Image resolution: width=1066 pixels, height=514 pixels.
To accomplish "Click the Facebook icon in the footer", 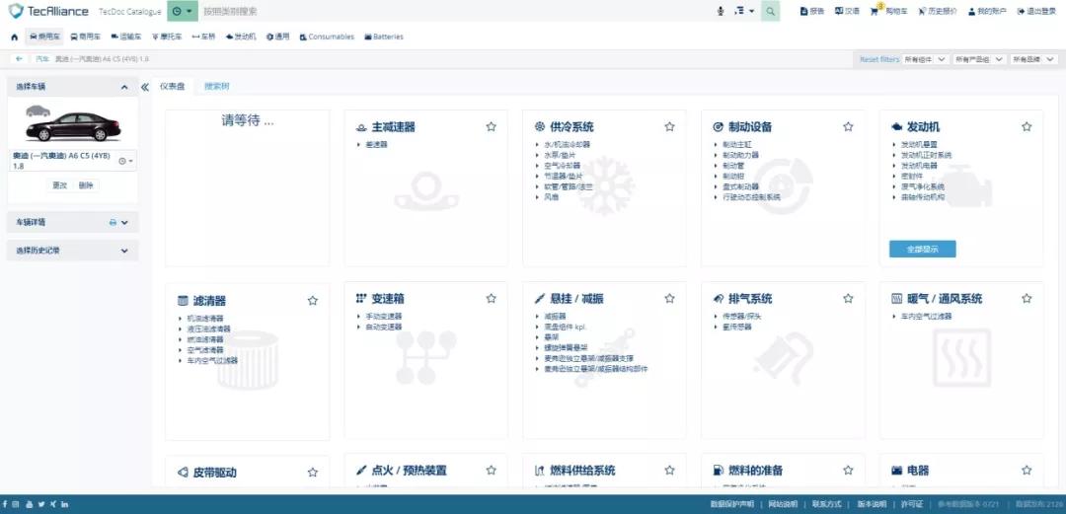I will coord(6,504).
